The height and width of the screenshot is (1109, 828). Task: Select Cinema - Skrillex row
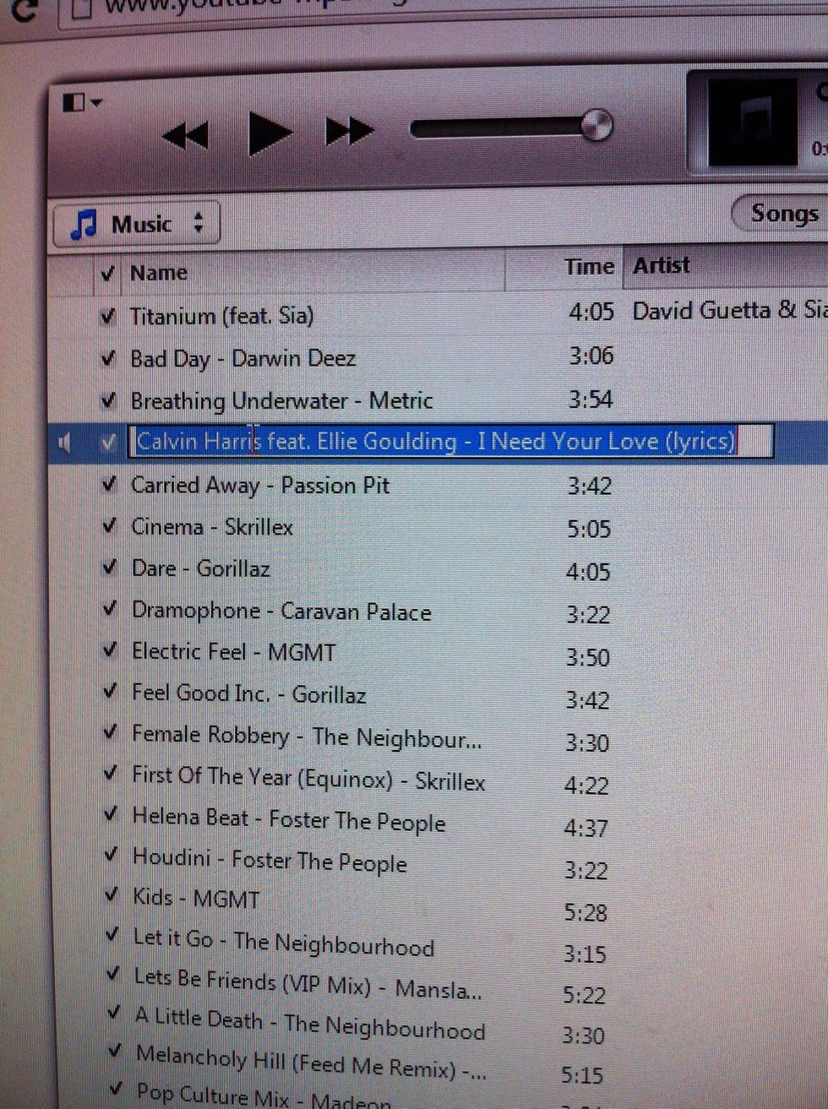tap(212, 526)
